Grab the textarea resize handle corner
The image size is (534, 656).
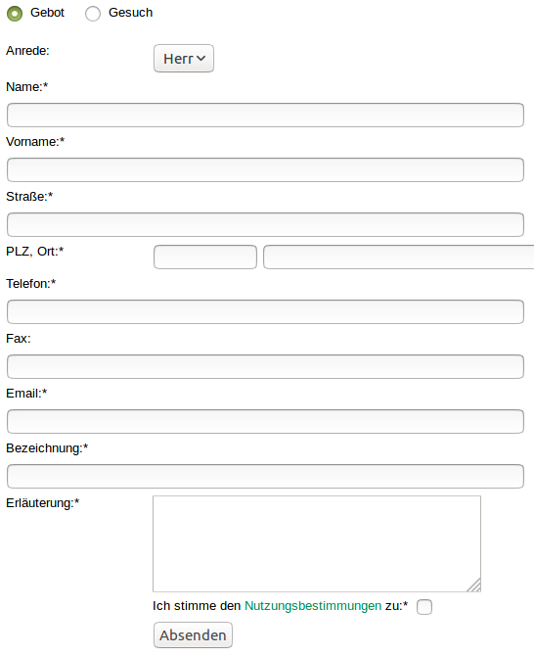coord(473,585)
